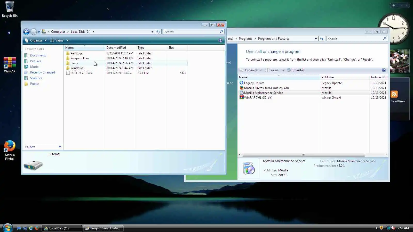Open the Searches favorite link

point(36,78)
